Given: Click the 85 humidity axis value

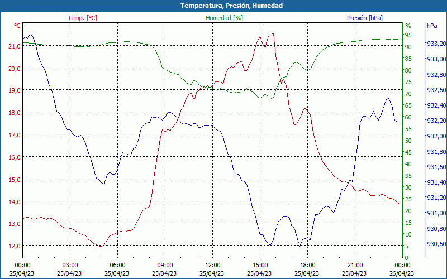Looking at the screenshot, I should pos(408,59).
